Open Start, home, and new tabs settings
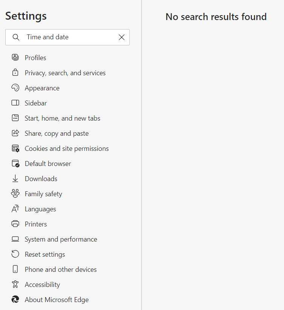 (x=62, y=118)
